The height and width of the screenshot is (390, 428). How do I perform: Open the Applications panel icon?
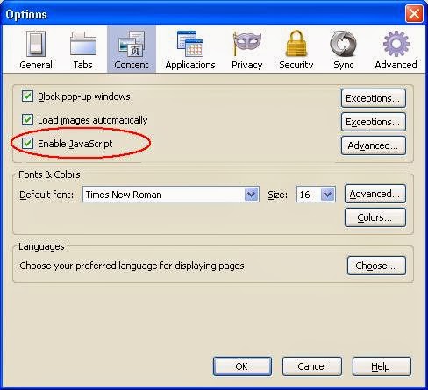pos(190,44)
